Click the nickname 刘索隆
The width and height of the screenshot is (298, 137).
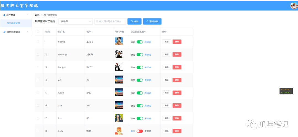click(x=90, y=55)
